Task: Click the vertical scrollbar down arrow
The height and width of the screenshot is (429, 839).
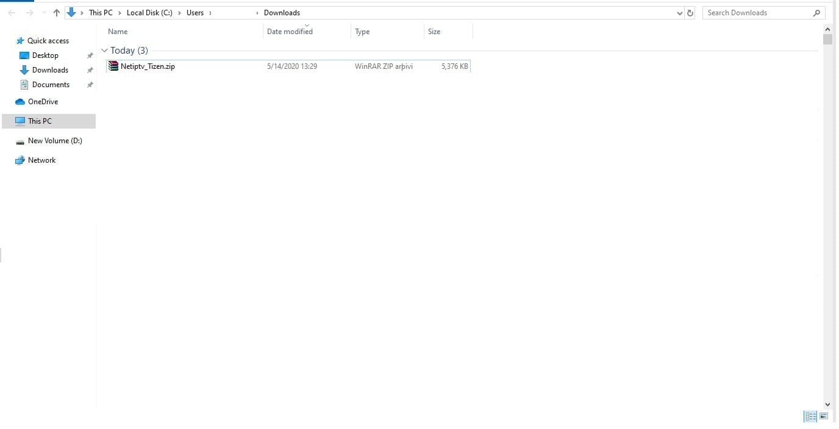Action: pos(827,404)
